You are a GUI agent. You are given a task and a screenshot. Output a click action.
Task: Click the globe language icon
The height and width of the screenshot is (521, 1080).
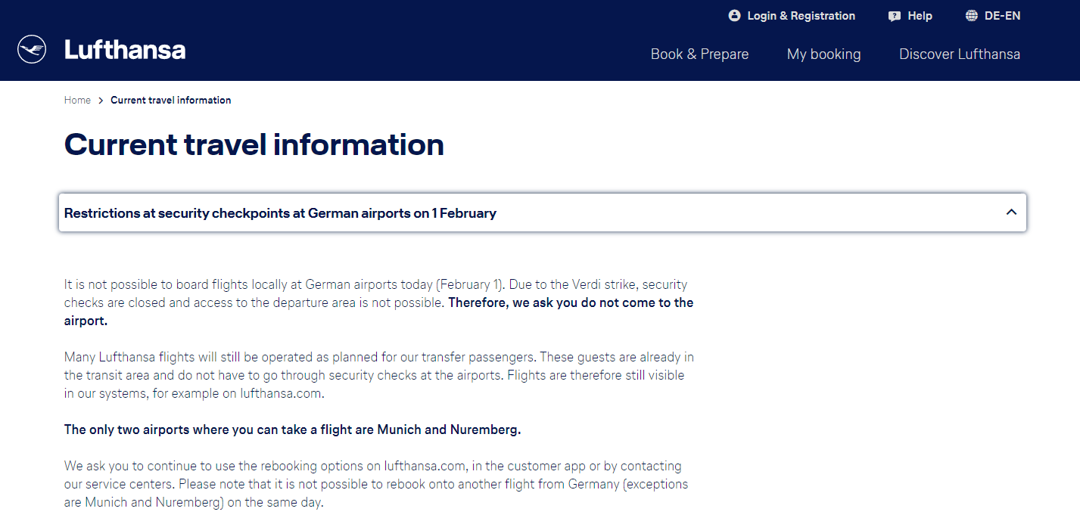[972, 16]
